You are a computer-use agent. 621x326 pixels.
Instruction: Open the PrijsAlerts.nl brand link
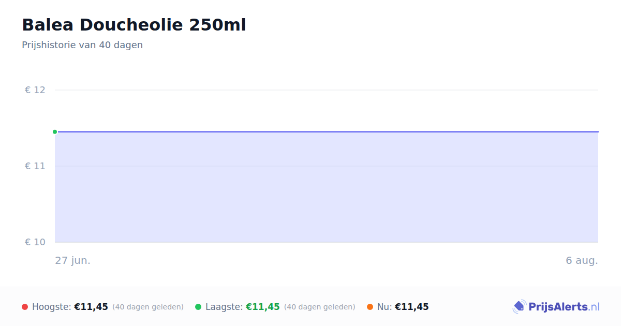coord(556,307)
